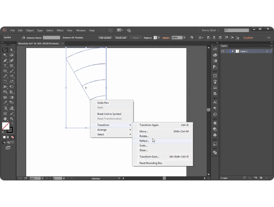Select the Mesh tool

click(5, 98)
